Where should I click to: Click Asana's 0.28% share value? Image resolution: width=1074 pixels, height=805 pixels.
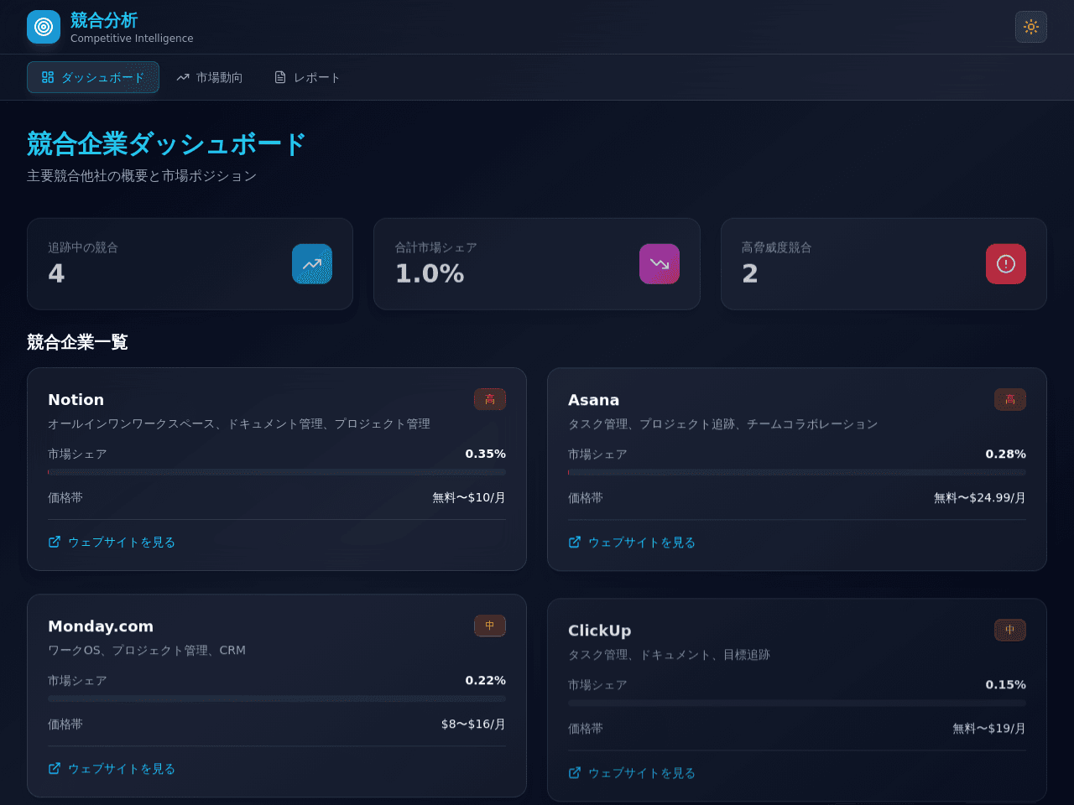click(1006, 454)
